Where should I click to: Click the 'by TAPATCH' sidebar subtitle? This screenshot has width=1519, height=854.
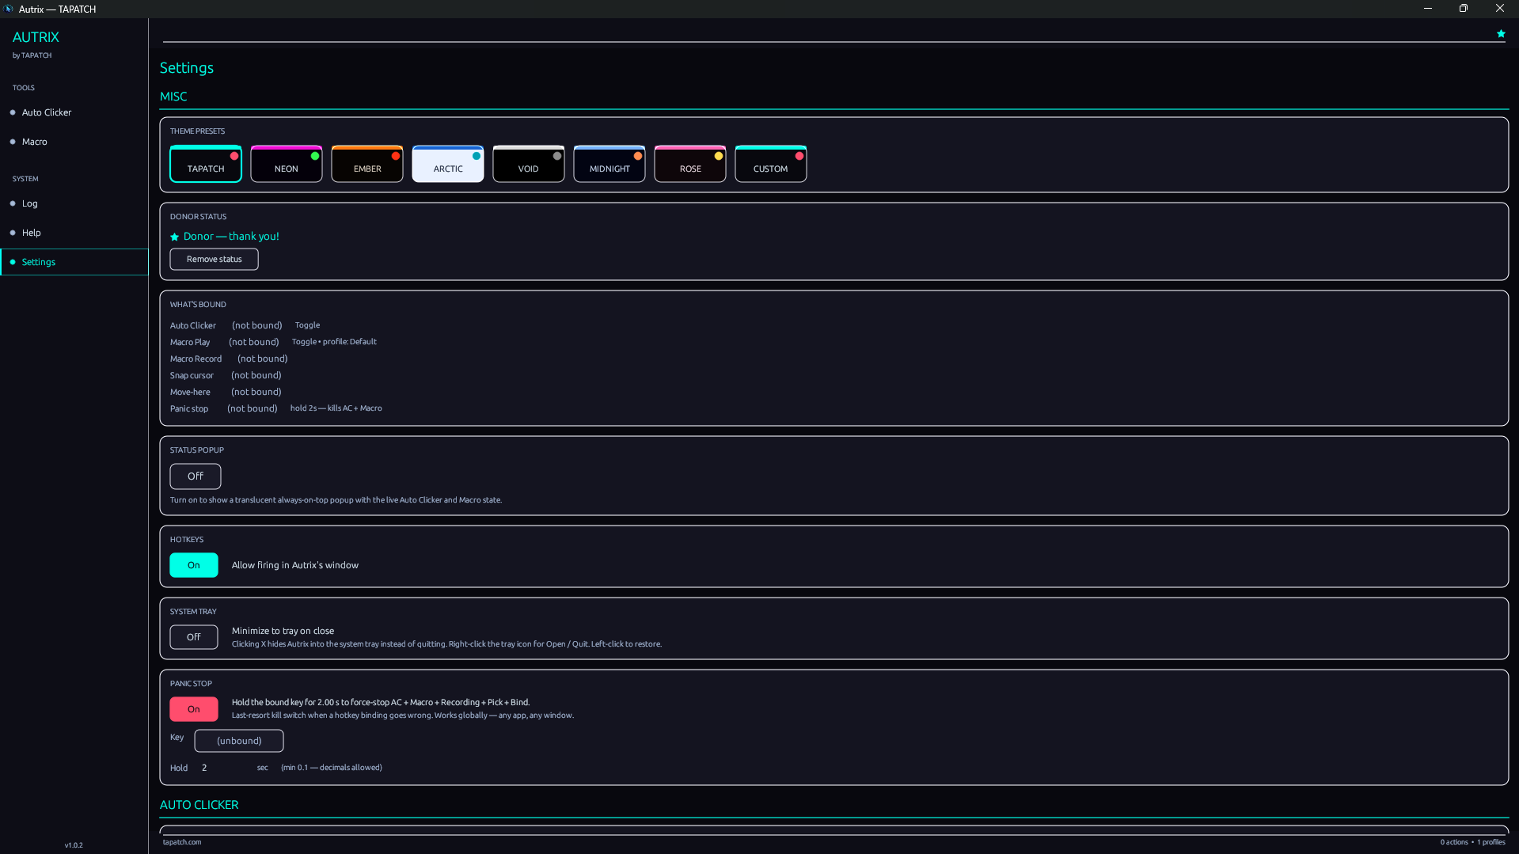pos(32,55)
